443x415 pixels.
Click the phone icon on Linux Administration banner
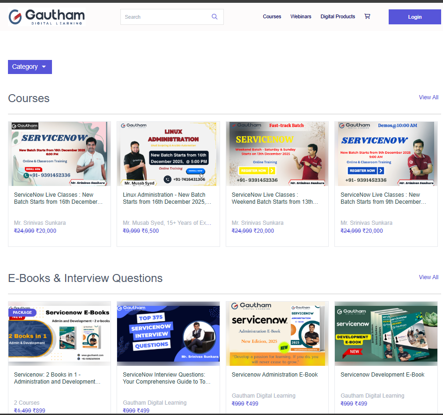[x=167, y=178]
